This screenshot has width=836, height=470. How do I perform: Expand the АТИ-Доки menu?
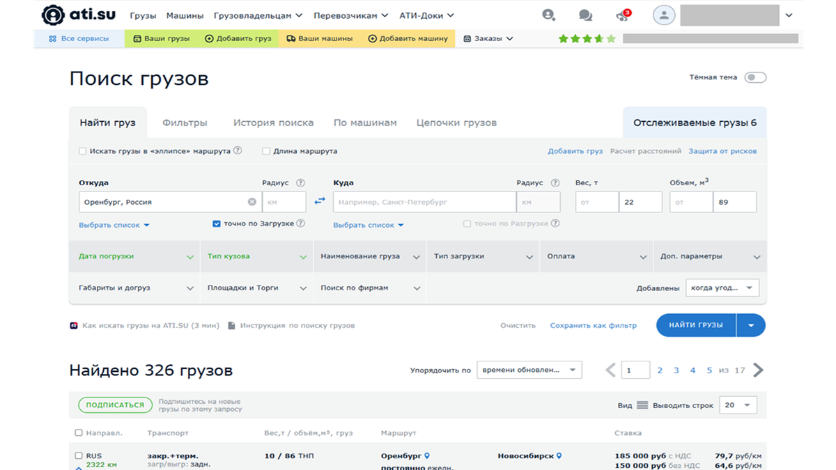pos(426,15)
